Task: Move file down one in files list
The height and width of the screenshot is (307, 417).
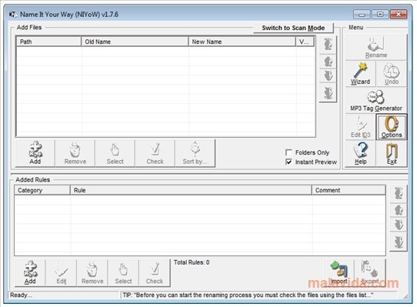Action: click(x=328, y=76)
